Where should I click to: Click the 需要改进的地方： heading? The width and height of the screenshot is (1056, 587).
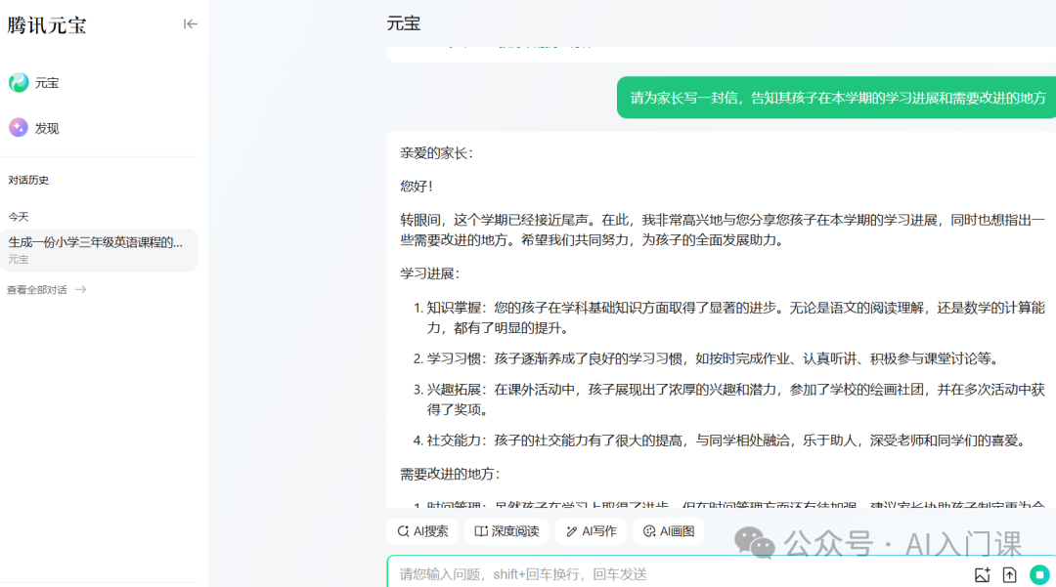tap(451, 474)
